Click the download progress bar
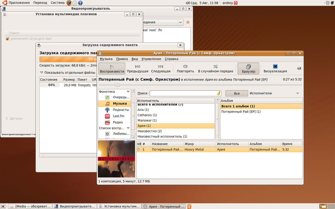 (x=68, y=59)
